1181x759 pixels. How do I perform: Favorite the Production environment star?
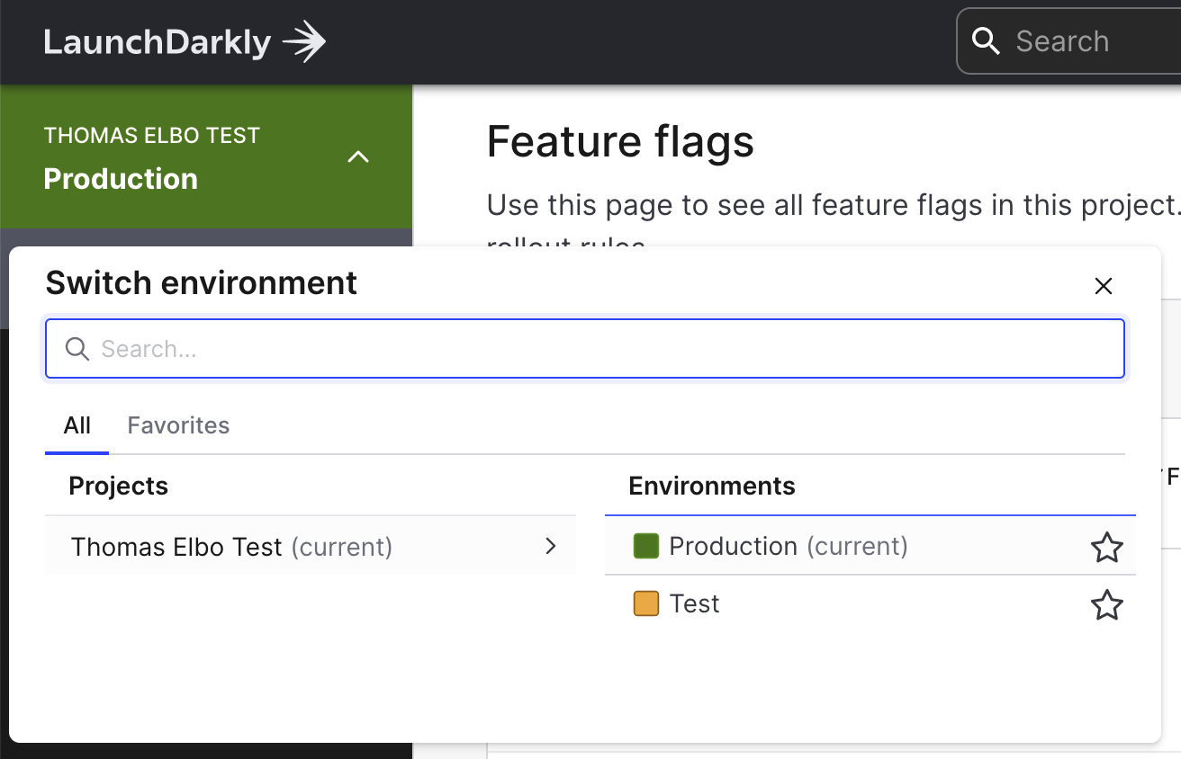click(x=1106, y=547)
